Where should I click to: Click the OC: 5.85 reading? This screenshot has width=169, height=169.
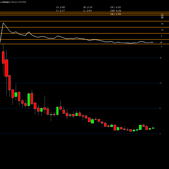(x=116, y=7)
